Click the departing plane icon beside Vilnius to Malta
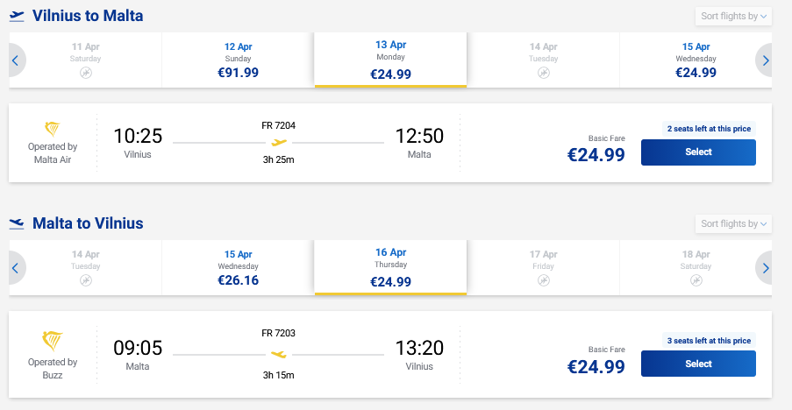This screenshot has width=792, height=410. coord(17,16)
